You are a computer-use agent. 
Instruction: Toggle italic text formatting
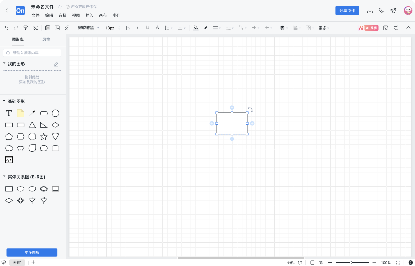coord(137,28)
